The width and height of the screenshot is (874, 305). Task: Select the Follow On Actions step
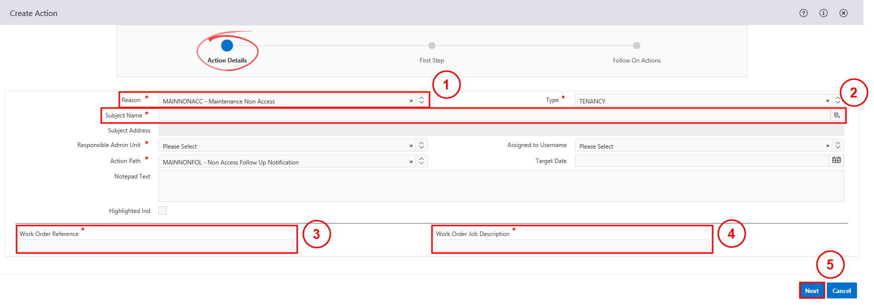tap(636, 45)
